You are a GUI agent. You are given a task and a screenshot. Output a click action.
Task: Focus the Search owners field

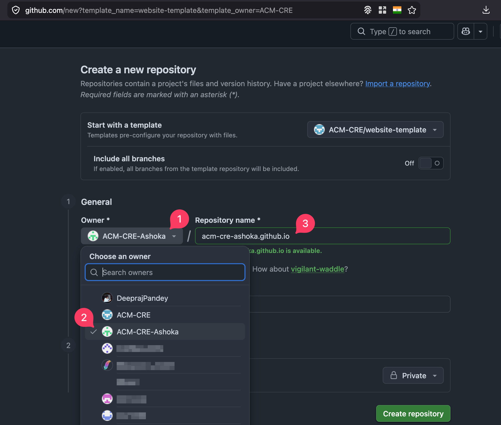165,272
